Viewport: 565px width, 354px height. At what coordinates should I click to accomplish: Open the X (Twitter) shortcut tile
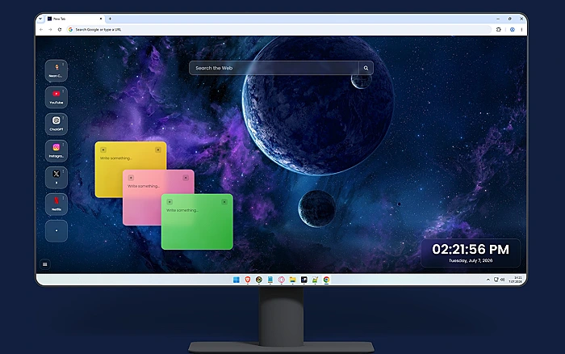(x=56, y=178)
